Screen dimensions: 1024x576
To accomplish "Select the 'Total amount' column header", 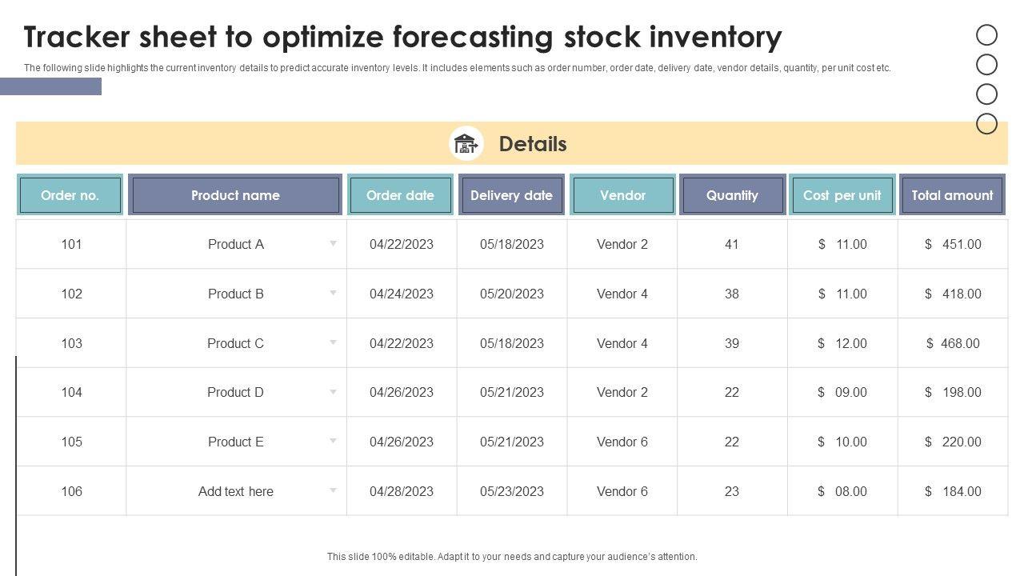I will (952, 195).
